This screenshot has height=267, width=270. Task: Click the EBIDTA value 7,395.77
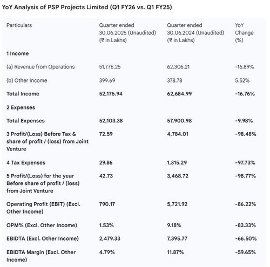tap(177, 238)
